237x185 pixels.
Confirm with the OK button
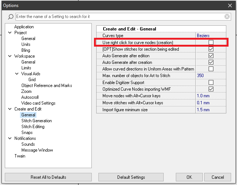point(189,177)
